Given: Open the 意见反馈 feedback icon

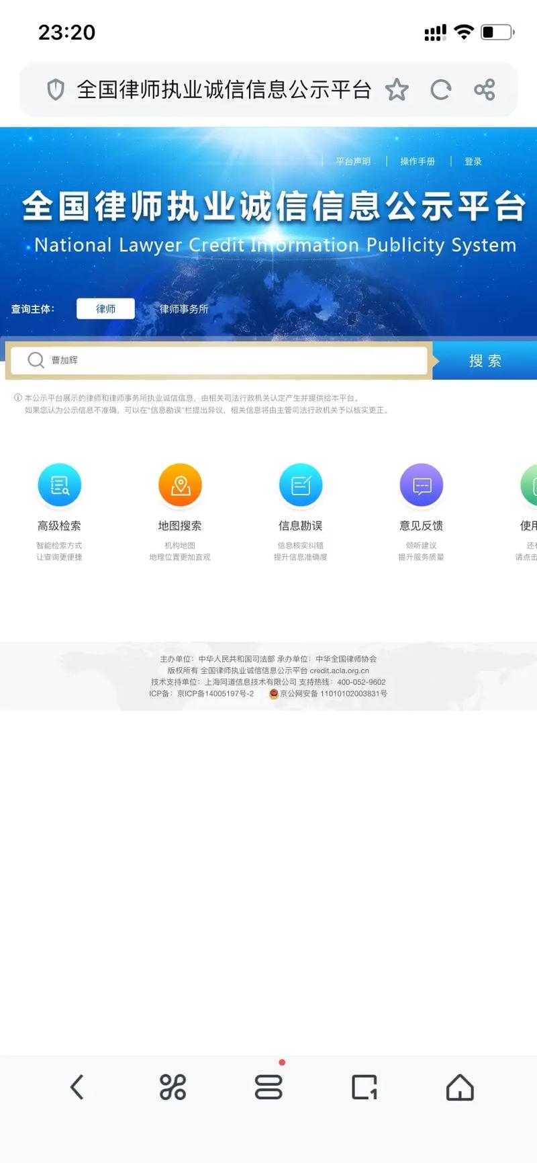Looking at the screenshot, I should coord(422,484).
